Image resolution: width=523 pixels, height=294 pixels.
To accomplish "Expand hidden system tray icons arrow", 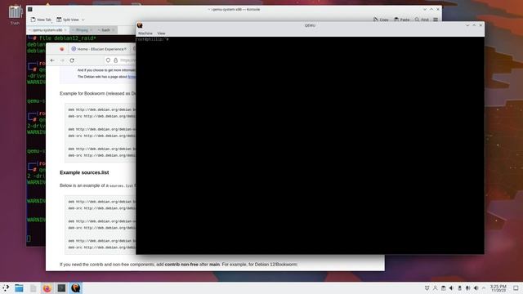I will click(x=484, y=288).
